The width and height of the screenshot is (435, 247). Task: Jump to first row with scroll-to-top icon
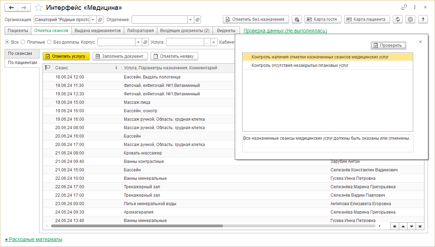pyautogui.click(x=395, y=226)
